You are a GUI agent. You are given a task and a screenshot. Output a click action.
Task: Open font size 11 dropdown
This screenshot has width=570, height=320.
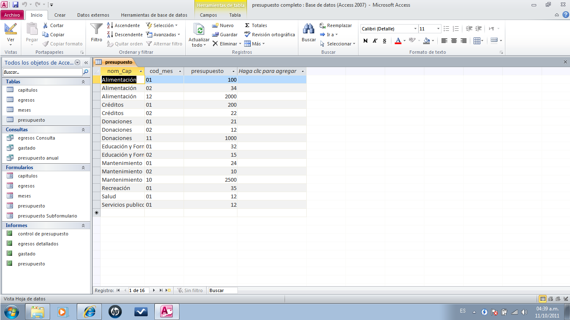438,29
